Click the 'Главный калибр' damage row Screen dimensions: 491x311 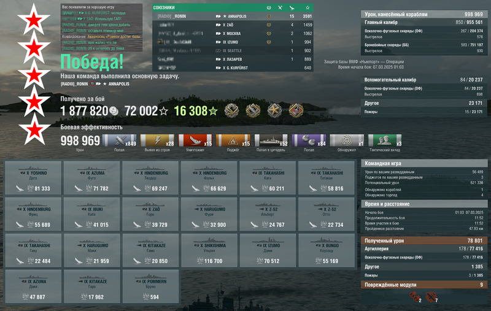pyautogui.click(x=424, y=22)
